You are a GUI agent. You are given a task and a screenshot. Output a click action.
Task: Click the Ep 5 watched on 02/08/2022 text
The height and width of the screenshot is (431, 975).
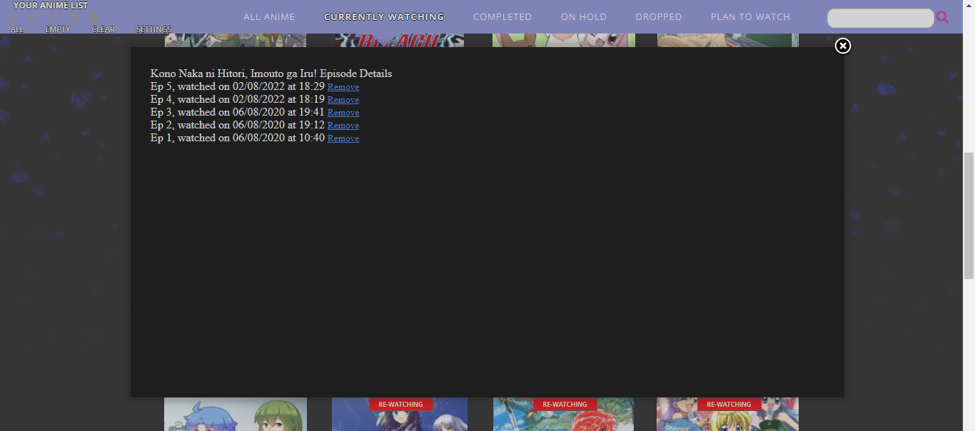pyautogui.click(x=238, y=86)
